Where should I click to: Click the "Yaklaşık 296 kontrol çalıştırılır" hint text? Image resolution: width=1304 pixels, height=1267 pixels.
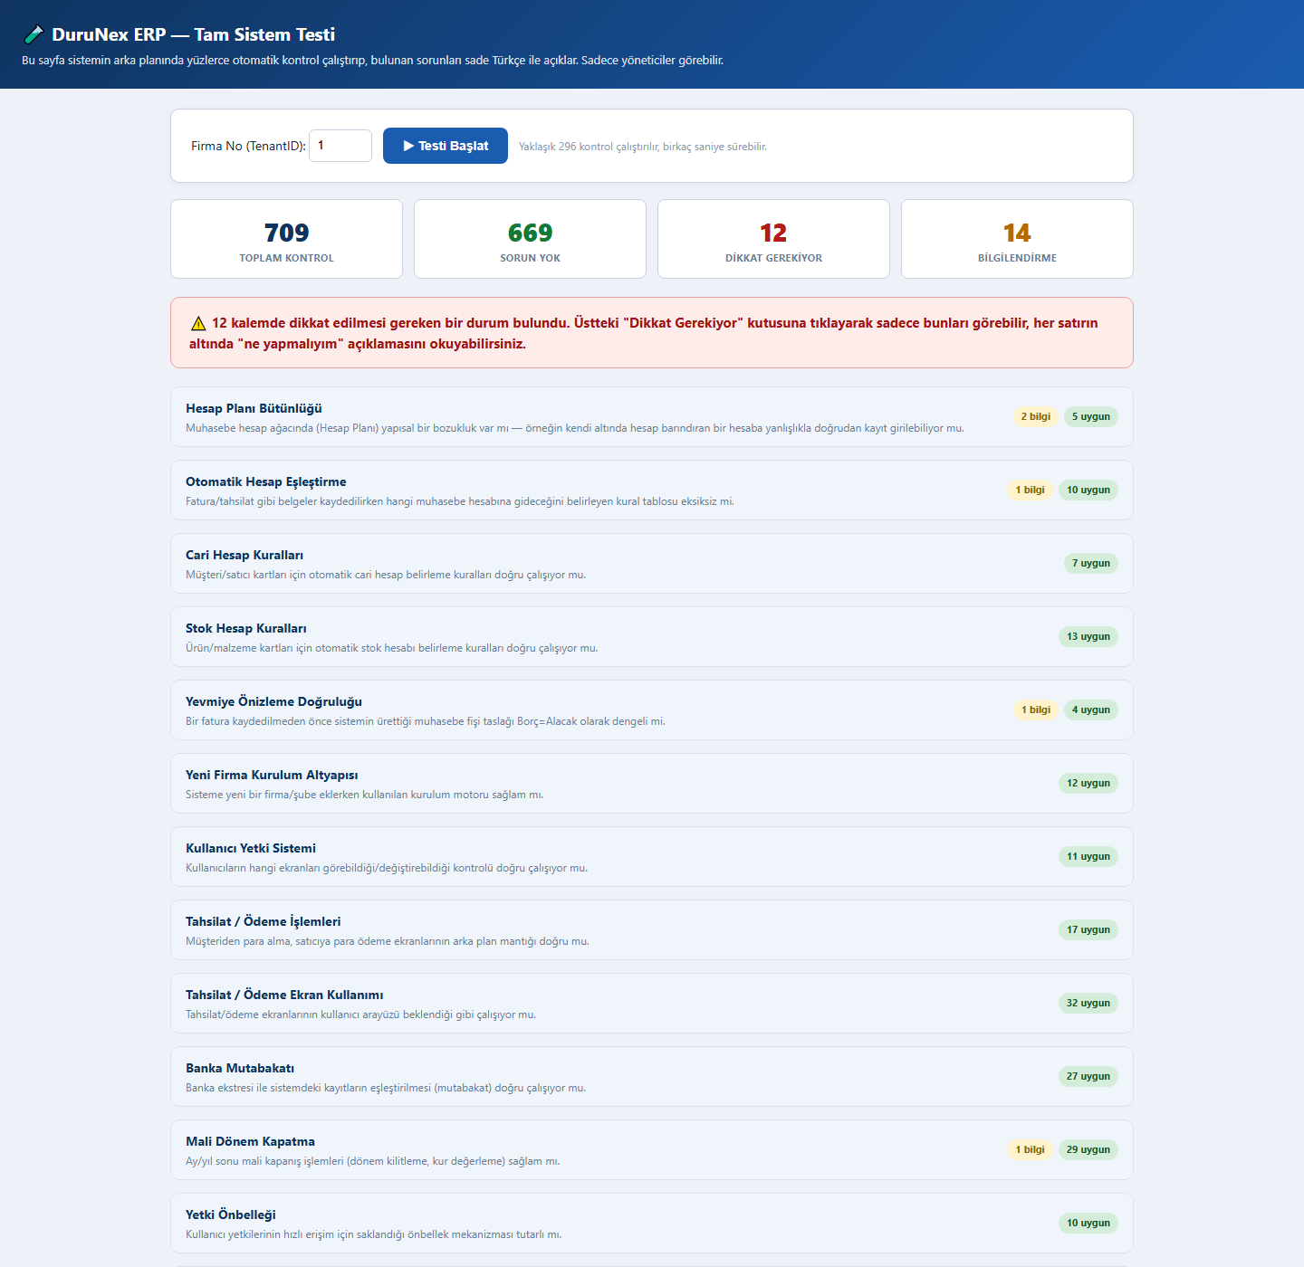[x=643, y=147]
